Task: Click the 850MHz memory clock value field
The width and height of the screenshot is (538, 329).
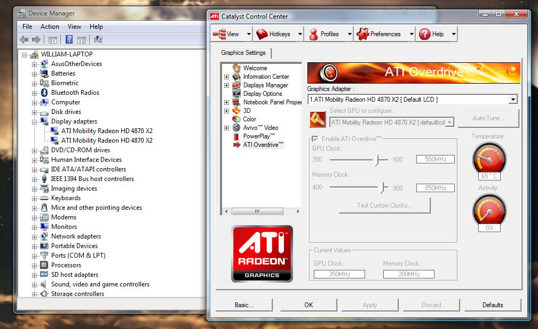Action: 436,188
